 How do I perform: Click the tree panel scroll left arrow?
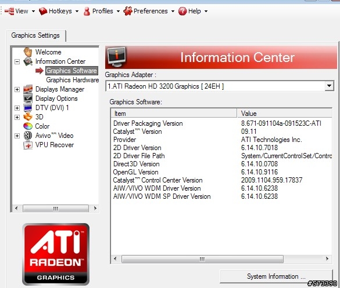16,209
